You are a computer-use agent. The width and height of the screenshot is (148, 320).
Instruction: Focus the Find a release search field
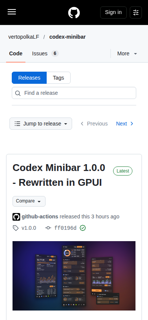pos(74,93)
